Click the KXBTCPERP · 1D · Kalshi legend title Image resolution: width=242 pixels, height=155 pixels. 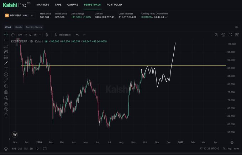(27, 41)
